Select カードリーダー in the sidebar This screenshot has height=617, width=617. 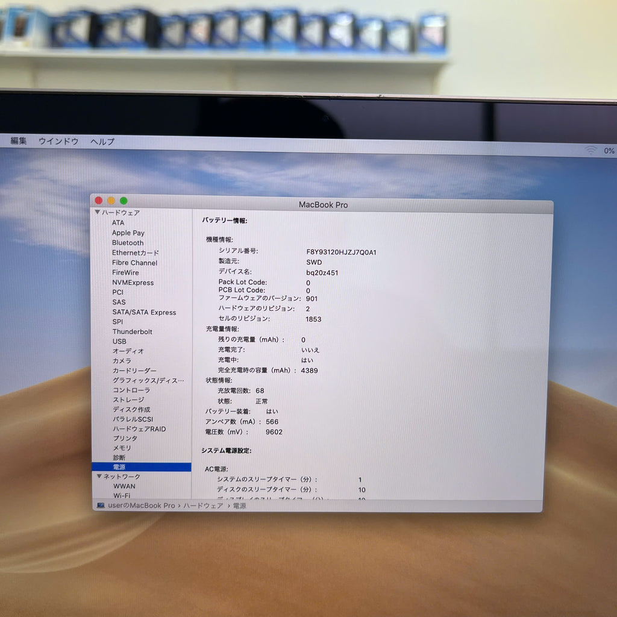tap(134, 371)
